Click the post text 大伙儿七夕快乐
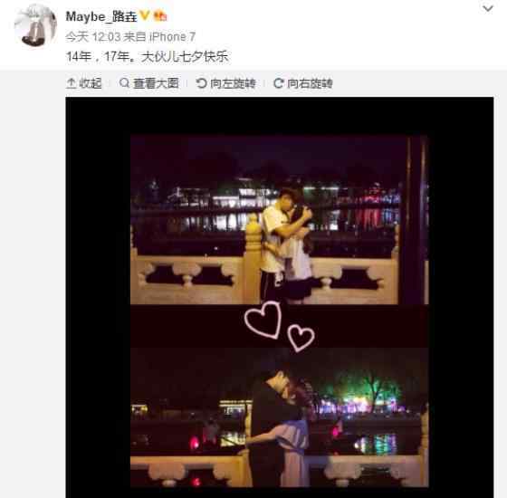This screenshot has height=498, width=507. pyautogui.click(x=185, y=56)
